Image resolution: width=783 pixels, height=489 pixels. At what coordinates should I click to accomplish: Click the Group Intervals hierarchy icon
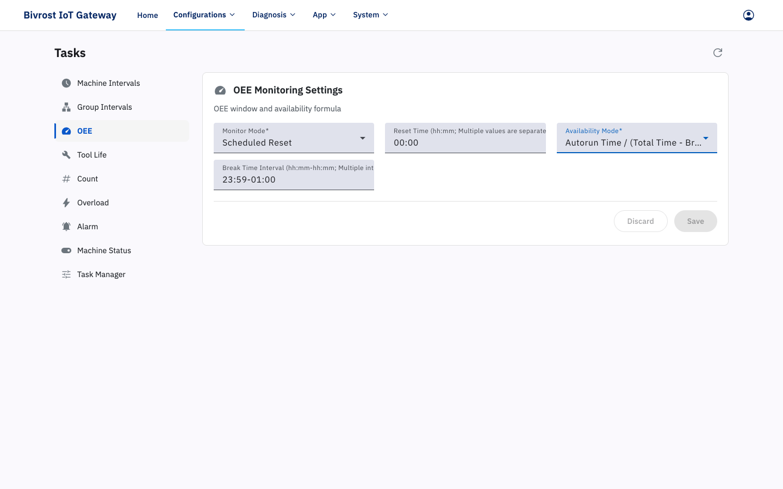click(x=66, y=107)
